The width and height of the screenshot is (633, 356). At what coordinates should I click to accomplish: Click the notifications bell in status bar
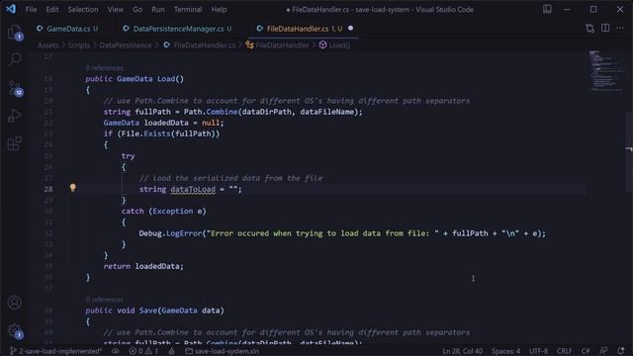coord(621,351)
